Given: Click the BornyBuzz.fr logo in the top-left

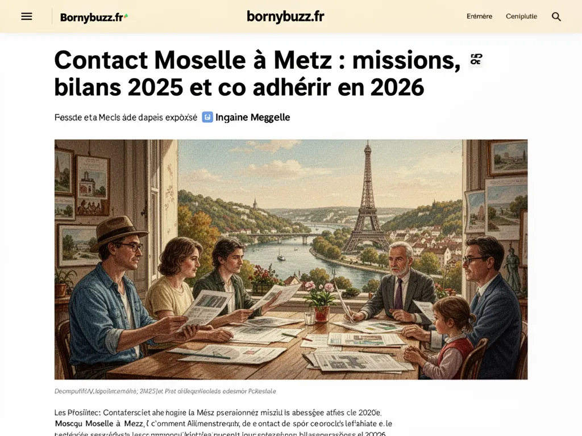Looking at the screenshot, I should click(93, 16).
